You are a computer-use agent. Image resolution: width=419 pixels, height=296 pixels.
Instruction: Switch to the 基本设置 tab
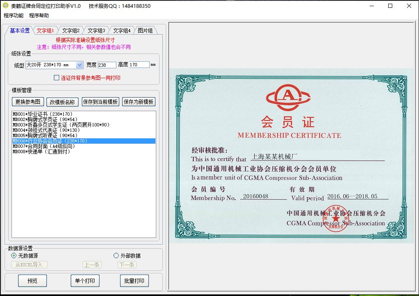pyautogui.click(x=20, y=30)
